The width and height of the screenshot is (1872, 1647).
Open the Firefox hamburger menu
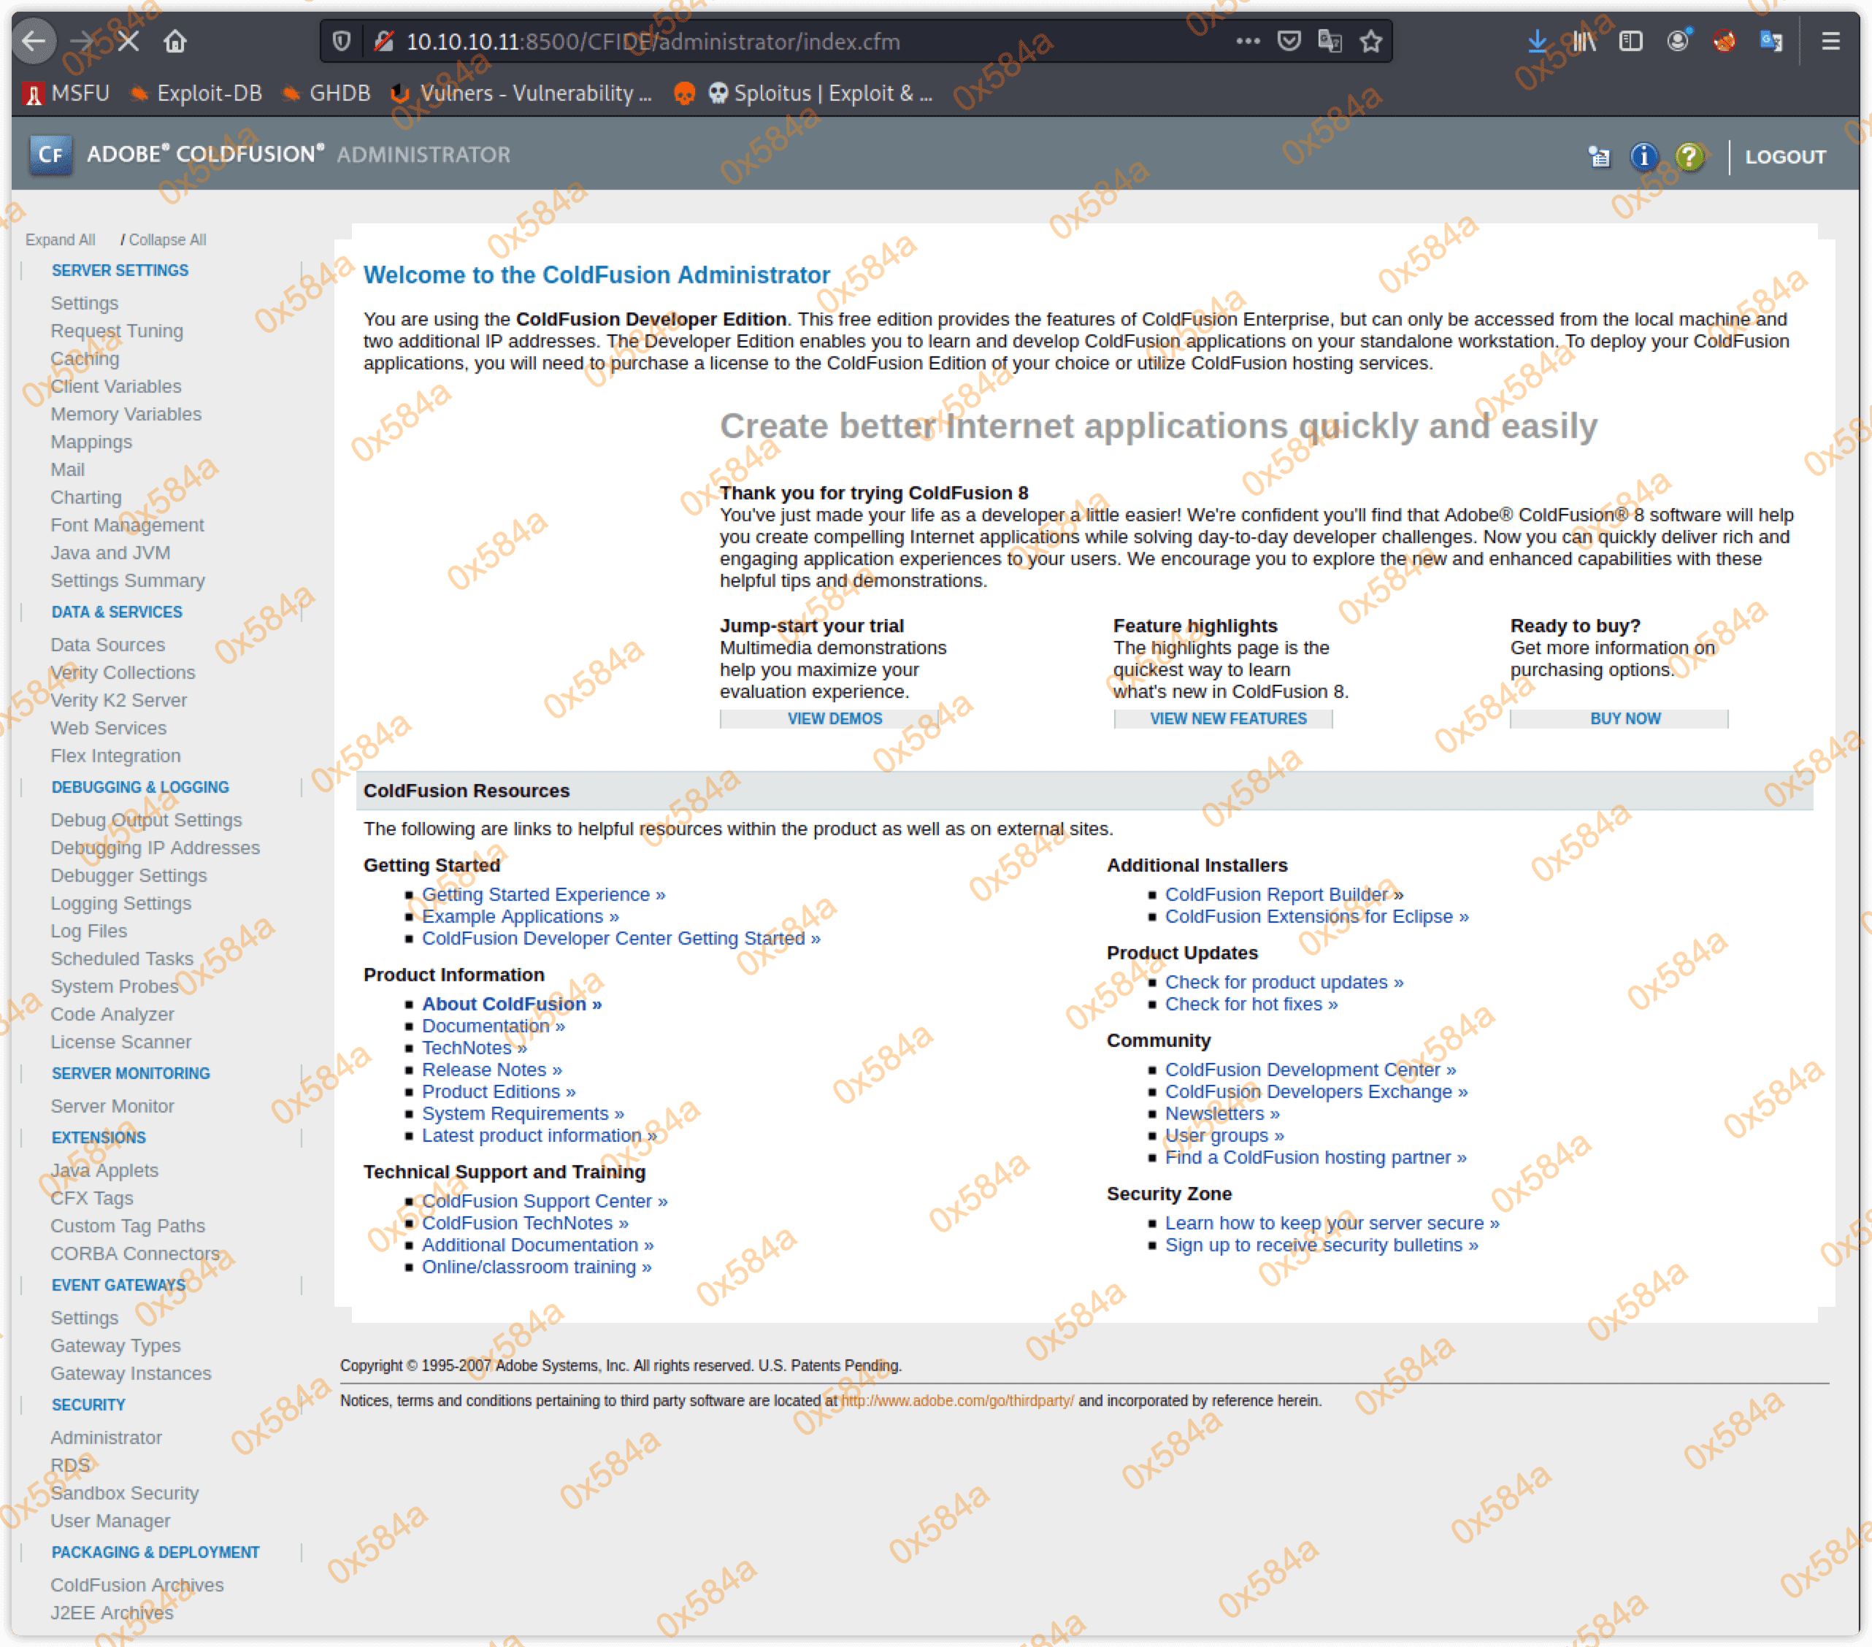[x=1830, y=41]
